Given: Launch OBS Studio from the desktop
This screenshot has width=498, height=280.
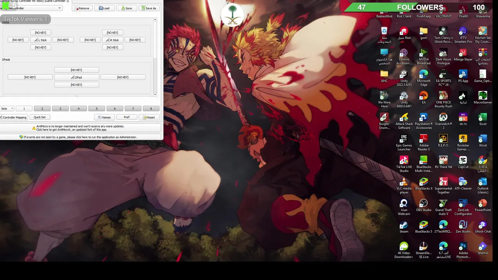Looking at the screenshot, I should click(424, 205).
